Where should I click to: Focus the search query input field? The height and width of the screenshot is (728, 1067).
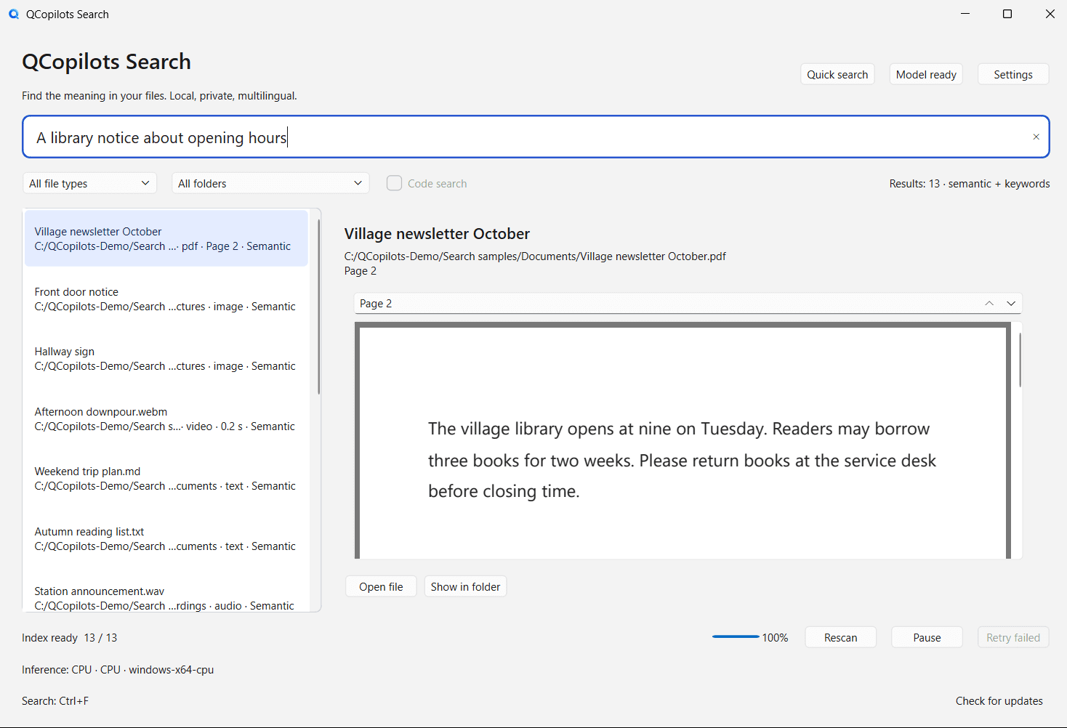pos(536,137)
